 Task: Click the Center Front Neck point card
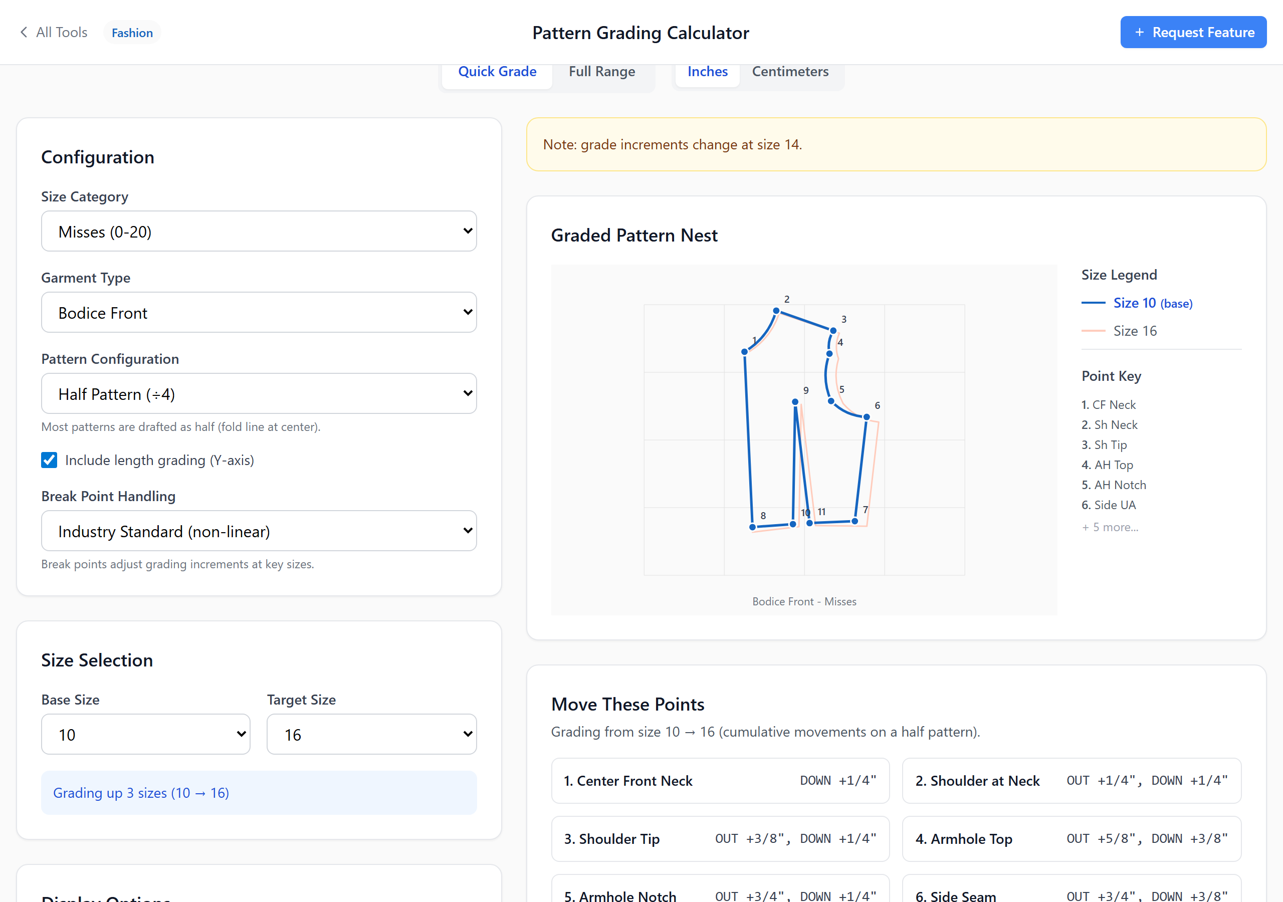(720, 781)
